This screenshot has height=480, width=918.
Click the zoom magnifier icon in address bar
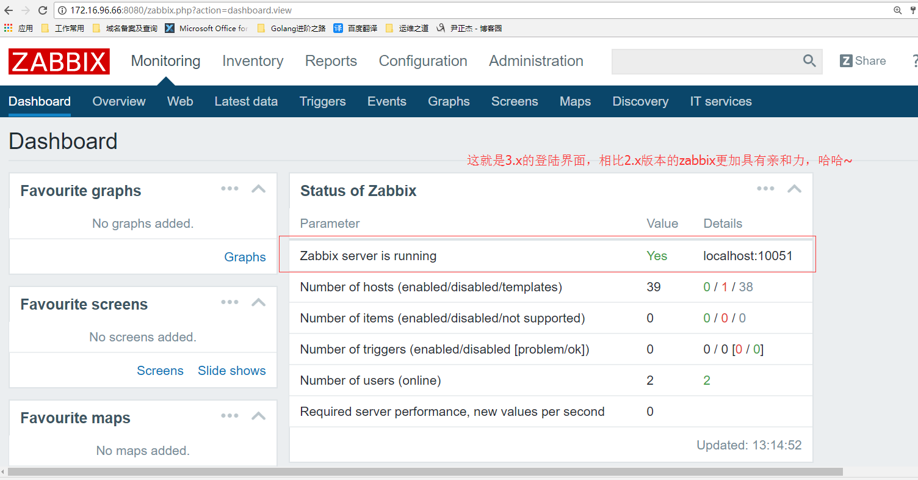898,10
